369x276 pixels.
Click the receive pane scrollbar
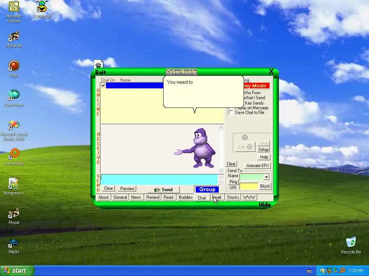coord(221,149)
